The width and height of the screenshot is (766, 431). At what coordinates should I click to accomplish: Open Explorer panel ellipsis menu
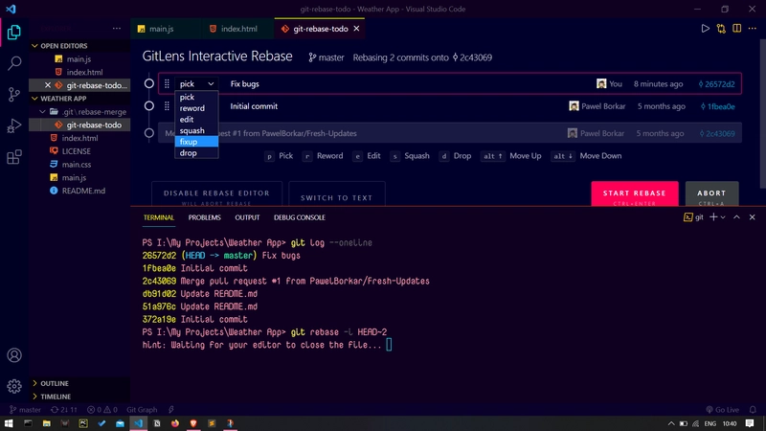116,29
